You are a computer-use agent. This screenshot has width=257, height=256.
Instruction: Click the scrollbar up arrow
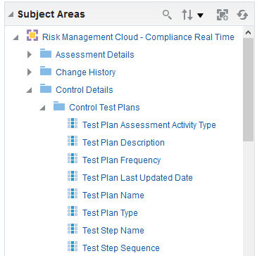pos(249,33)
